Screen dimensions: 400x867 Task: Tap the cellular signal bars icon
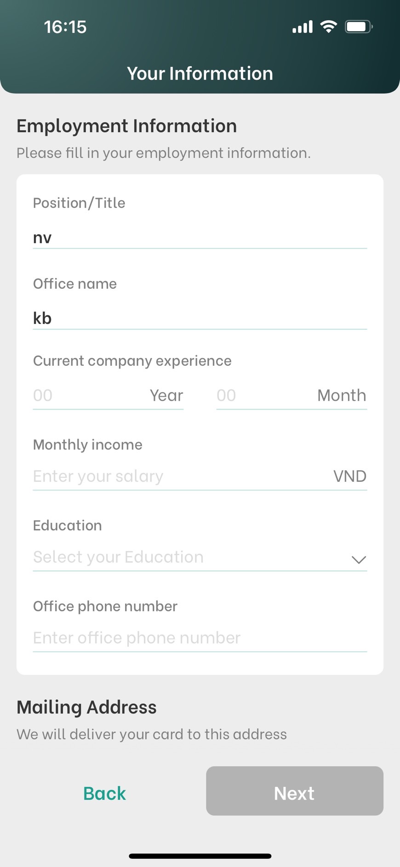[302, 27]
